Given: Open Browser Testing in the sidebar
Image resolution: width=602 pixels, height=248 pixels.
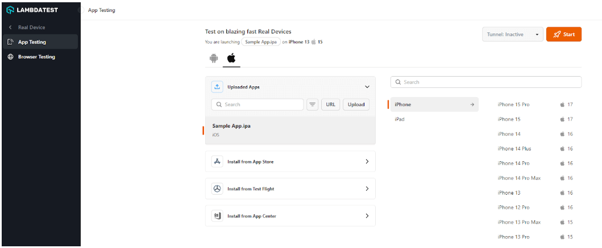Looking at the screenshot, I should click(x=36, y=57).
